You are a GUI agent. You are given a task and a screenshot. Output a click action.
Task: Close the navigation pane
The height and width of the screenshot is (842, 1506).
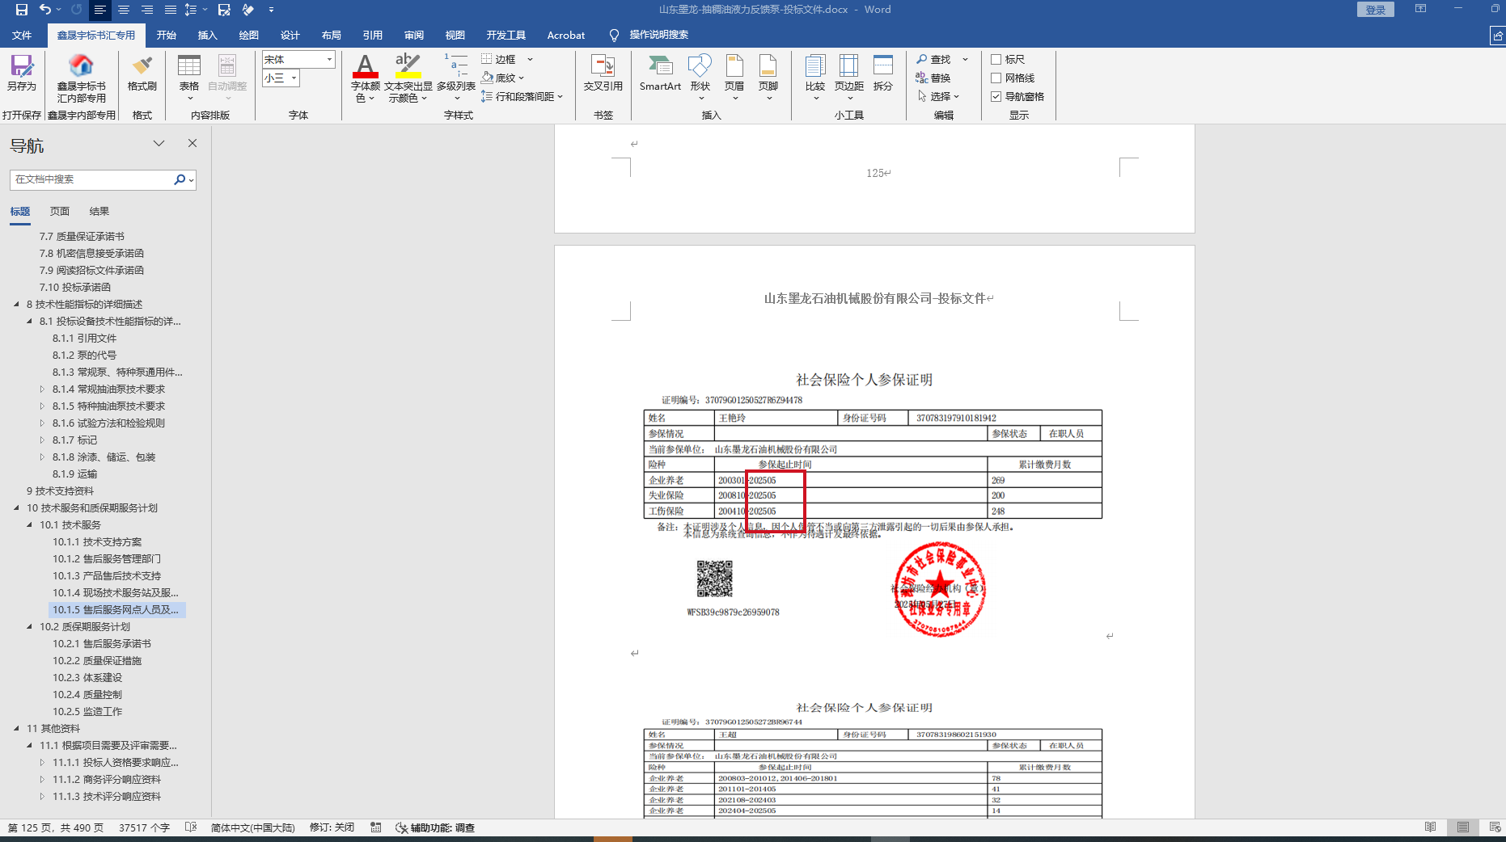point(192,144)
